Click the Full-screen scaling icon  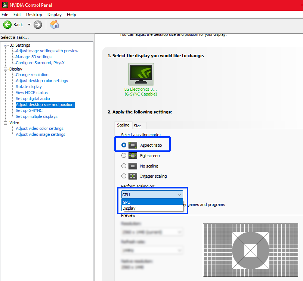(x=133, y=155)
